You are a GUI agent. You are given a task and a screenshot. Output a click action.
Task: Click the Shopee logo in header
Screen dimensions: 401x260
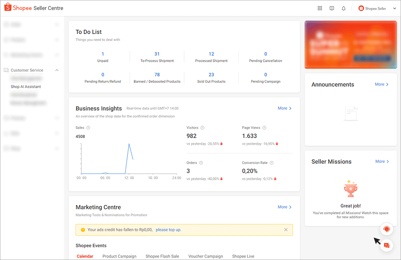pos(8,8)
